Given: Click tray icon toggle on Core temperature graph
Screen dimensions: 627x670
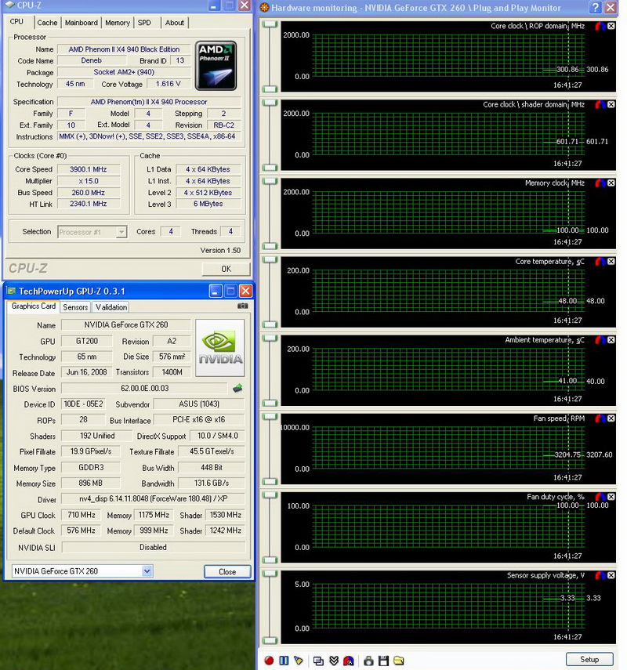Looking at the screenshot, I should [x=600, y=262].
